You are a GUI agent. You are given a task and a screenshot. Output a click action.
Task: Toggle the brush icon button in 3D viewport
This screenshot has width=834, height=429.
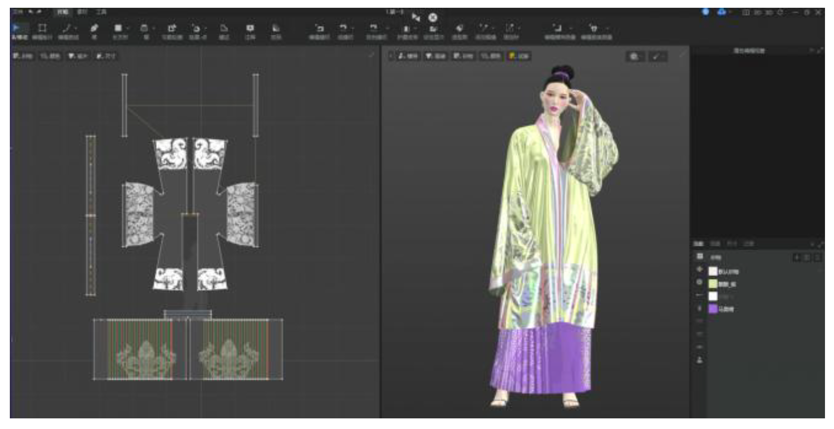(x=657, y=56)
